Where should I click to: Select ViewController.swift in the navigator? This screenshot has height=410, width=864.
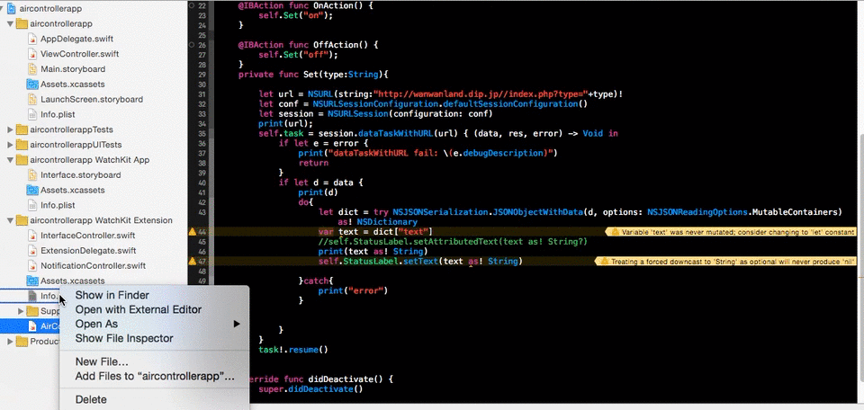pos(79,54)
